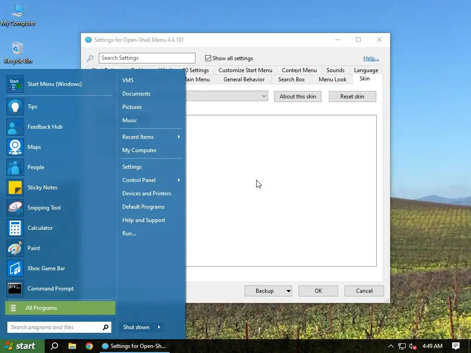This screenshot has width=471, height=353.
Task: Expand Control Panel submenu arrow
Action: pyautogui.click(x=179, y=180)
